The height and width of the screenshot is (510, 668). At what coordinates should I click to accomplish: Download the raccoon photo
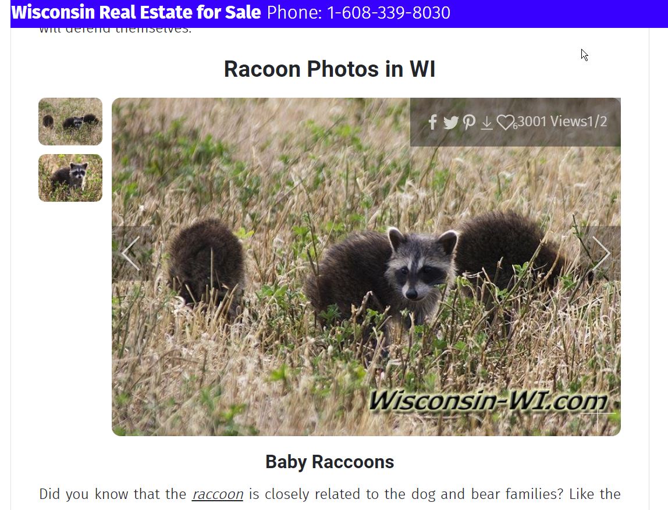pyautogui.click(x=486, y=123)
